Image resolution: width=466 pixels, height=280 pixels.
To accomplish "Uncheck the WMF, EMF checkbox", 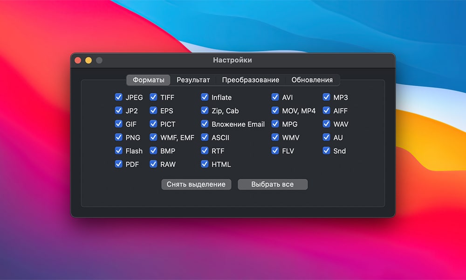I will 154,138.
